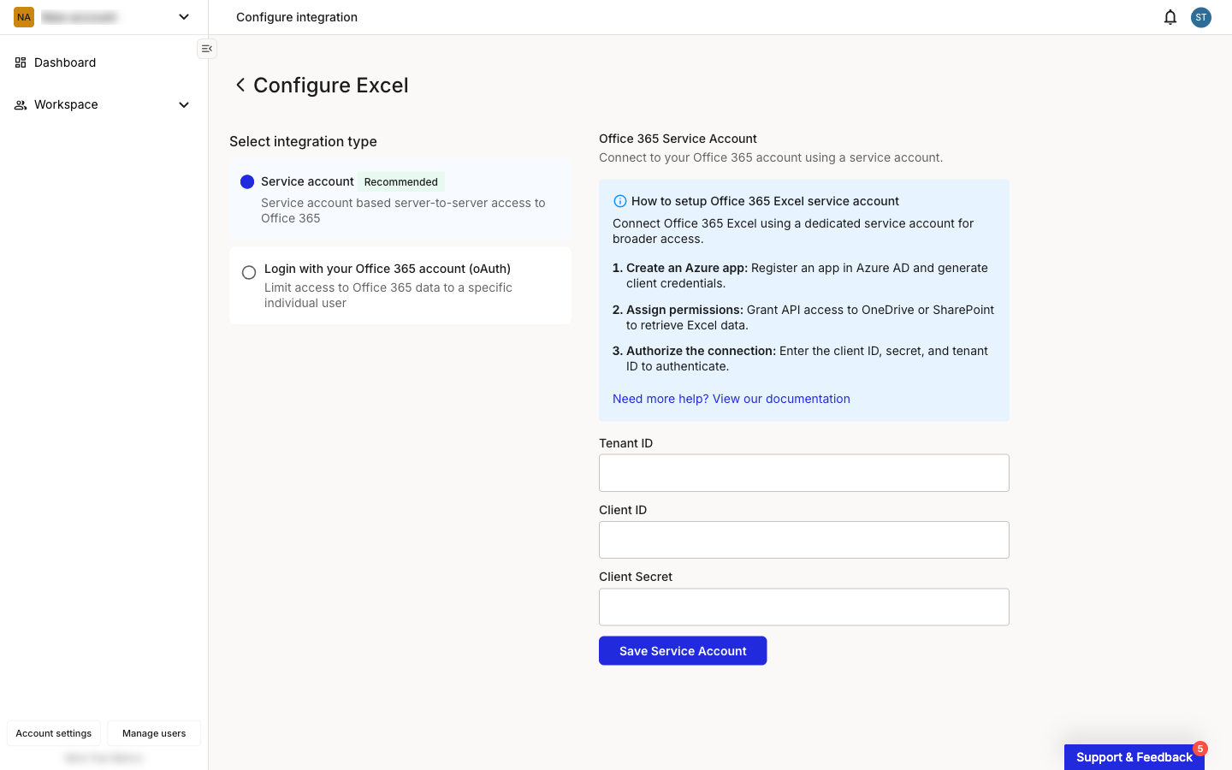Focus the Tenant ID input field

coord(804,473)
